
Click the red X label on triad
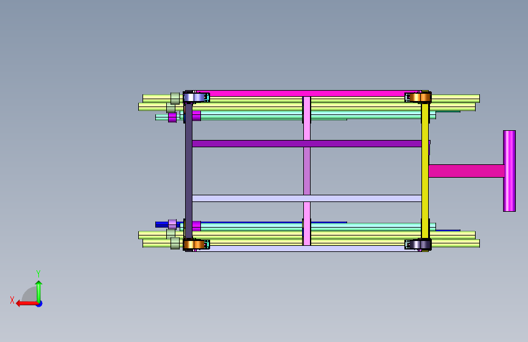click(x=12, y=300)
